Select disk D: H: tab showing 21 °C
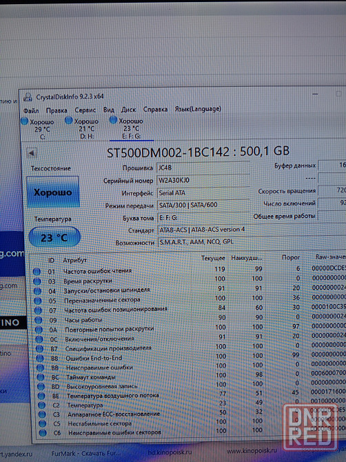The height and width of the screenshot is (462, 346). [x=82, y=128]
